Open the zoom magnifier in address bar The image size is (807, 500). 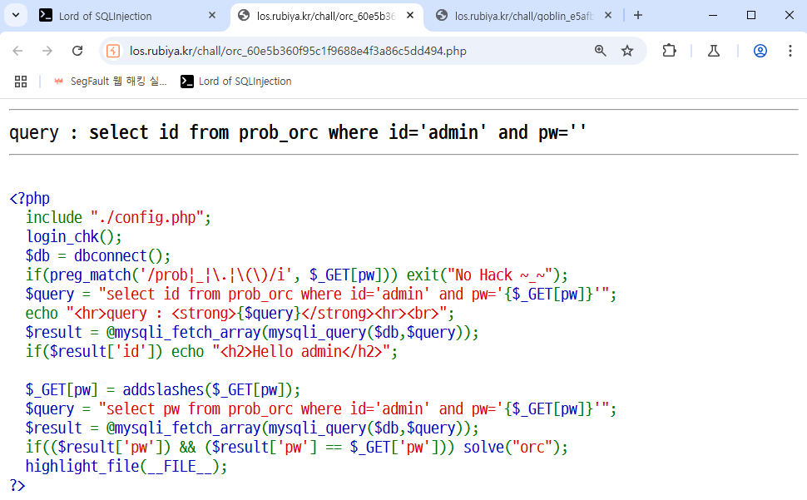[600, 51]
